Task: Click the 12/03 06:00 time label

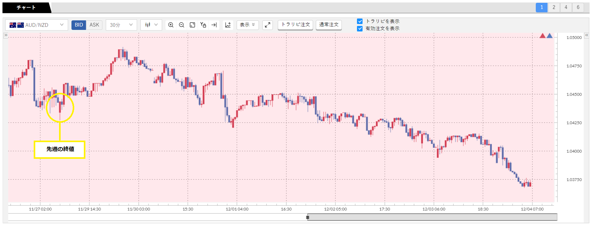Action: (x=434, y=209)
